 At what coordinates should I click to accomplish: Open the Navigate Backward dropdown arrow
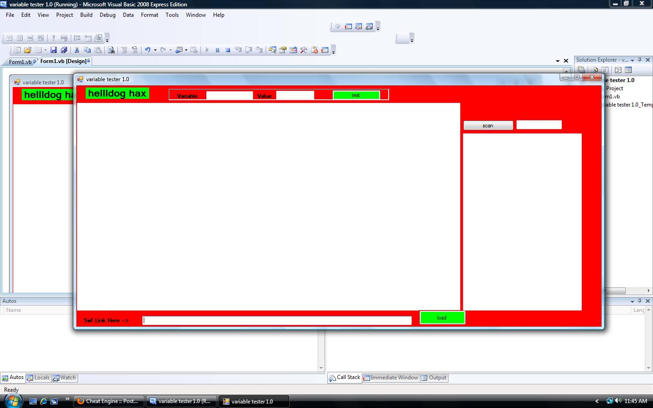186,50
